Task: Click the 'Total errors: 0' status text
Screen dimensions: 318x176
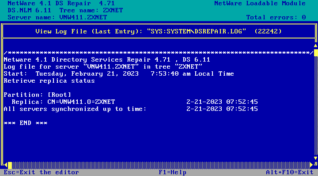Action: pyautogui.click(x=276, y=17)
